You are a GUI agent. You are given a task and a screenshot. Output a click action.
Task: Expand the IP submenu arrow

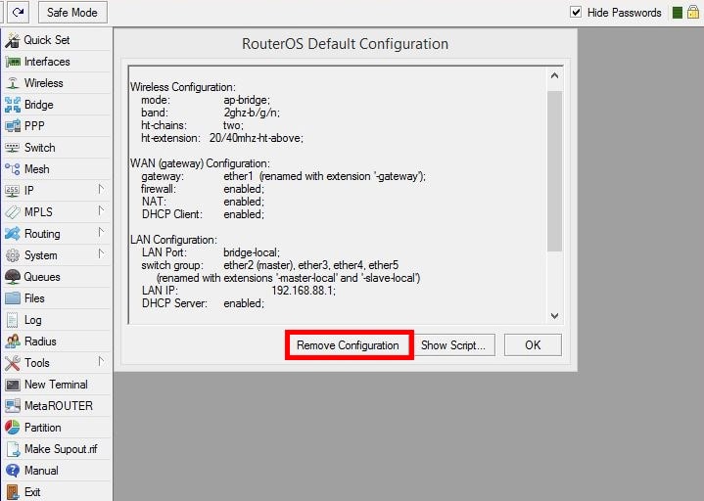pyautogui.click(x=101, y=190)
